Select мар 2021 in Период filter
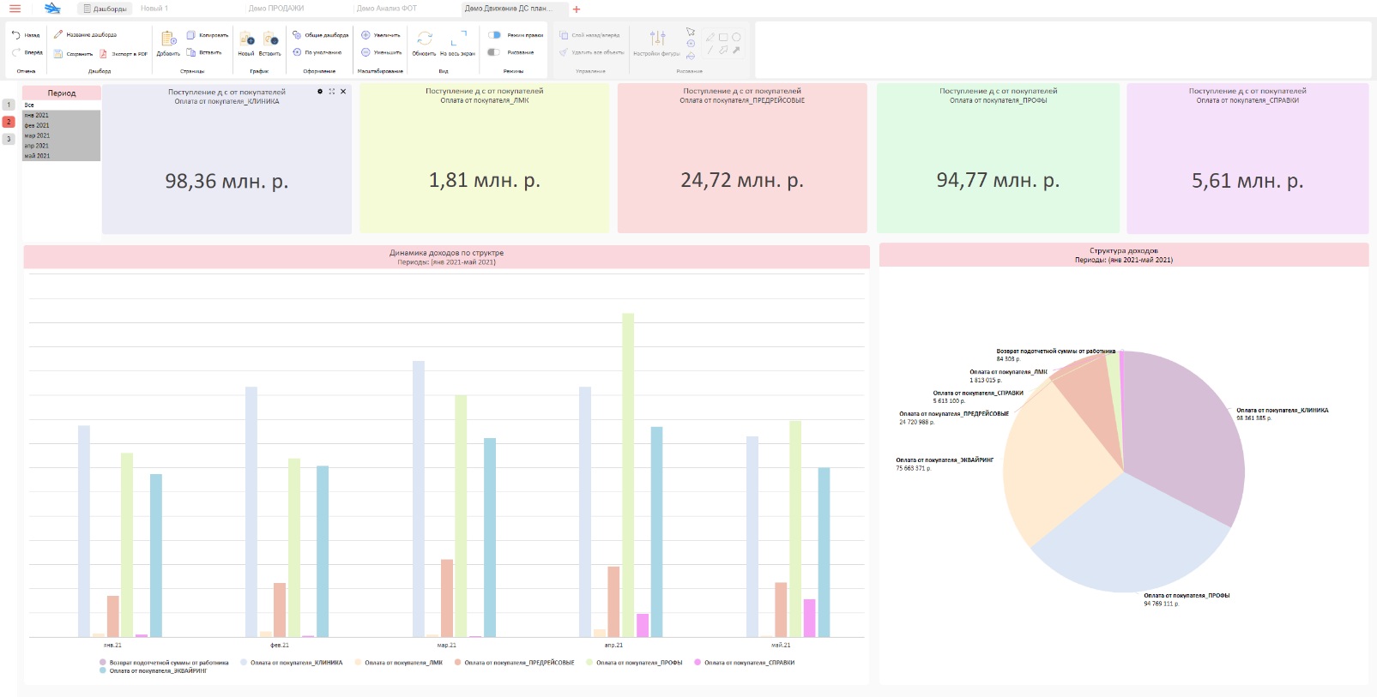The width and height of the screenshot is (1377, 697). (61, 135)
